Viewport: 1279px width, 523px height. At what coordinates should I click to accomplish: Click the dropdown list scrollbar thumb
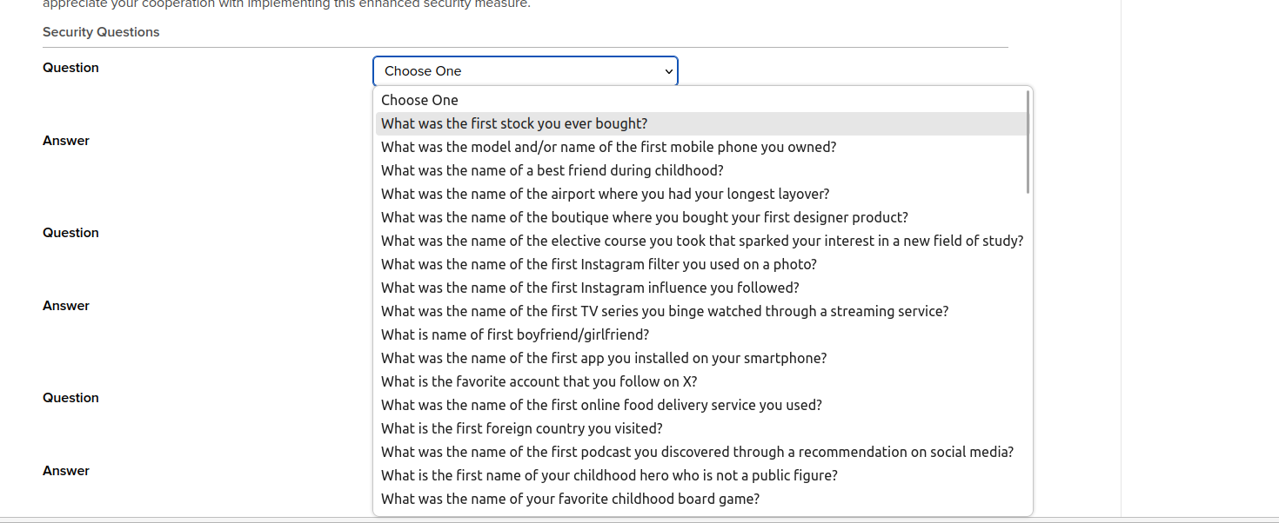coord(1028,142)
